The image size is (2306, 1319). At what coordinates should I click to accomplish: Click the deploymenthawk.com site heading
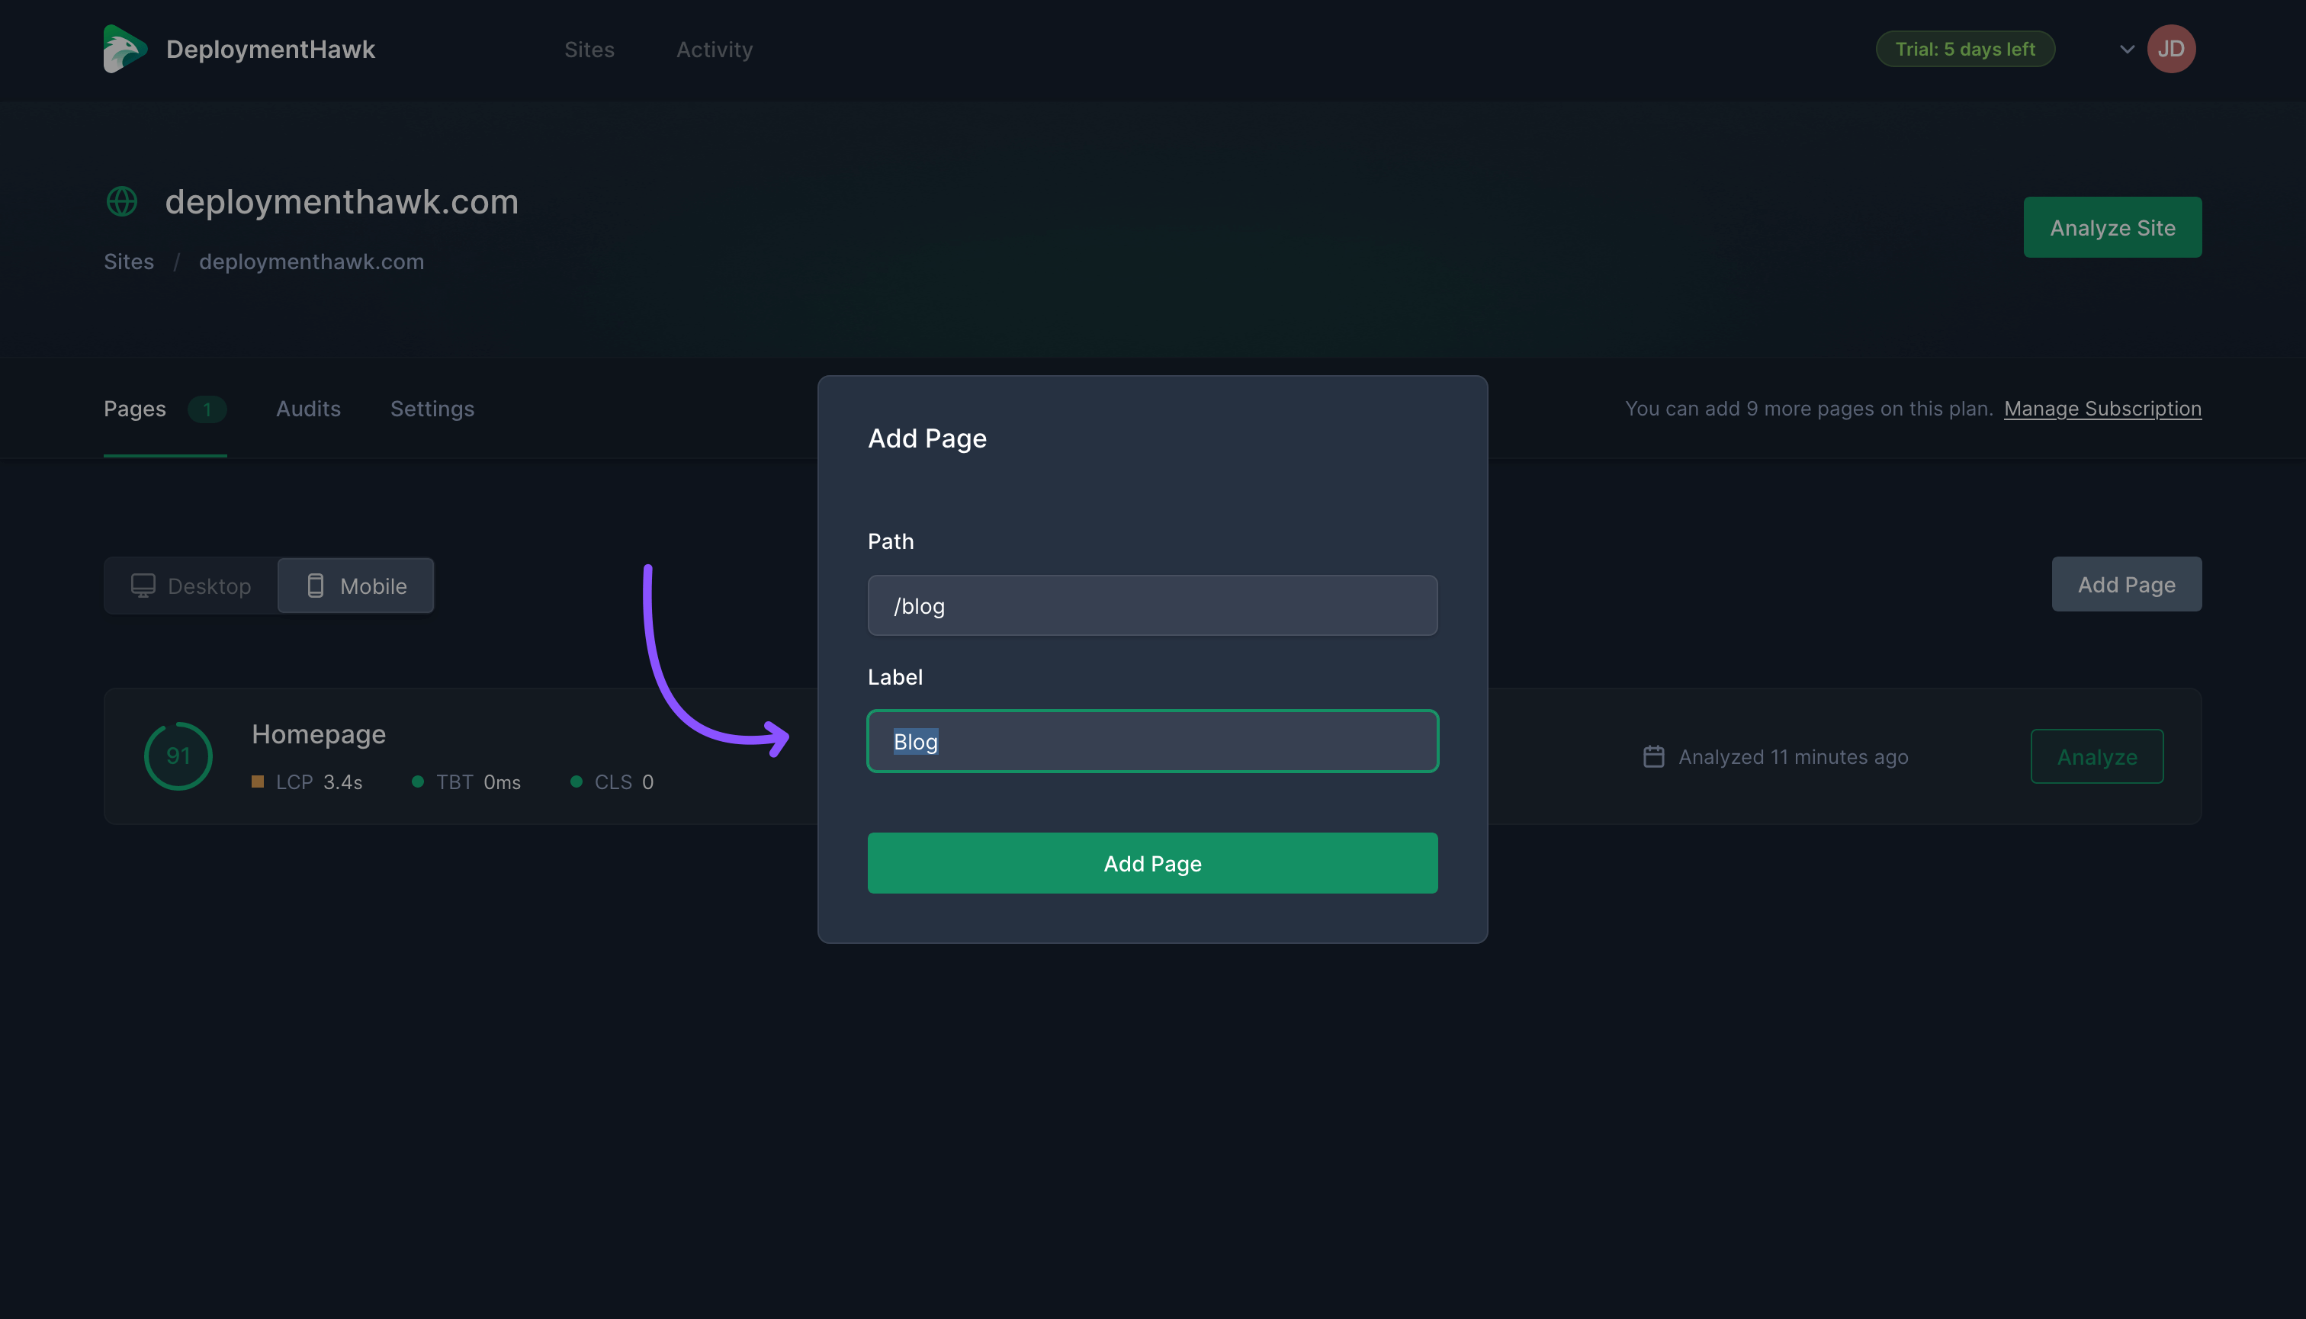pos(342,201)
